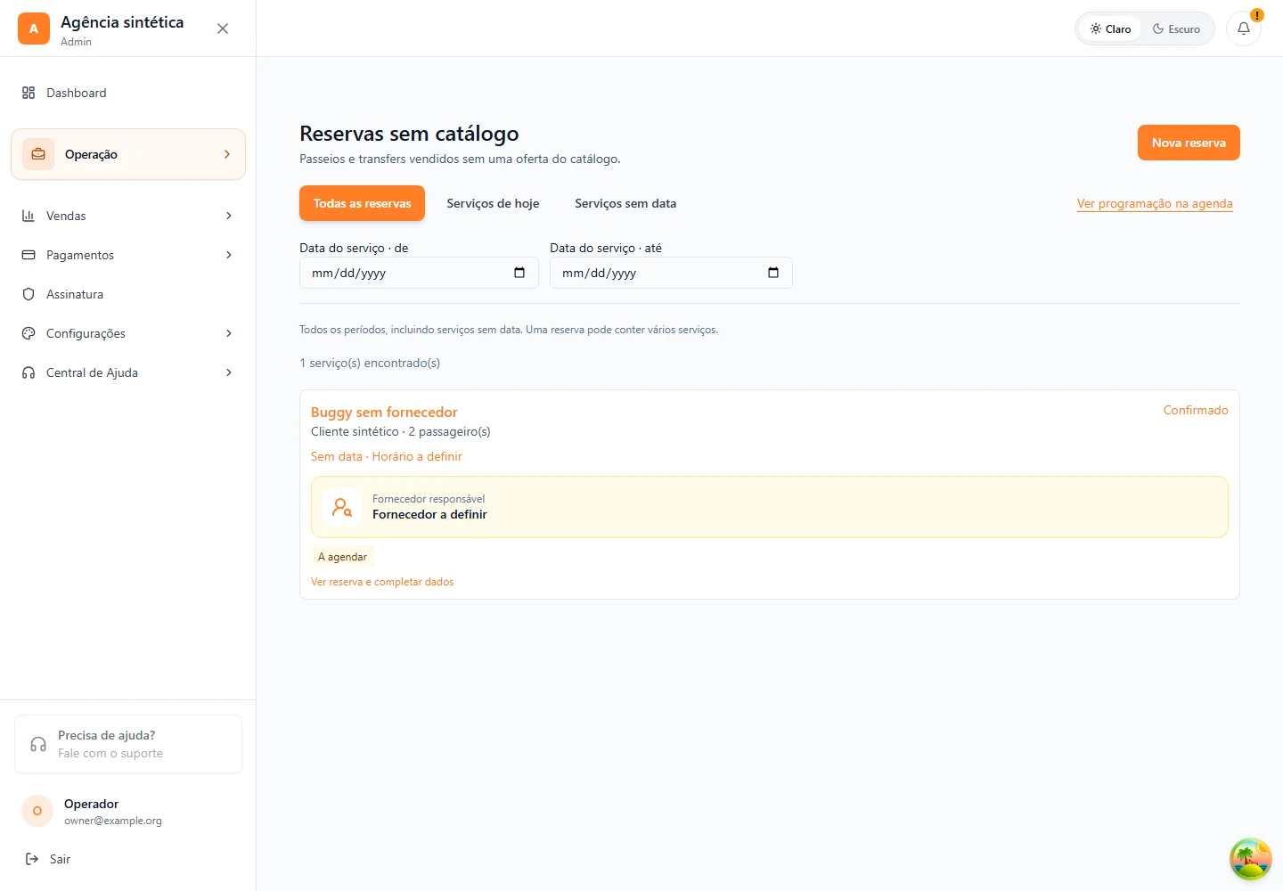Click the Assinatura shield icon
Viewport: 1283px width, 891px height.
pos(29,294)
